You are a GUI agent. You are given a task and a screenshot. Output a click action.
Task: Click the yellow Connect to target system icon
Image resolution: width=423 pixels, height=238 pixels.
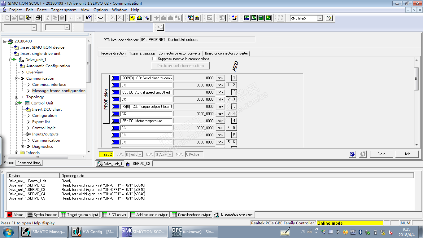pos(133,18)
